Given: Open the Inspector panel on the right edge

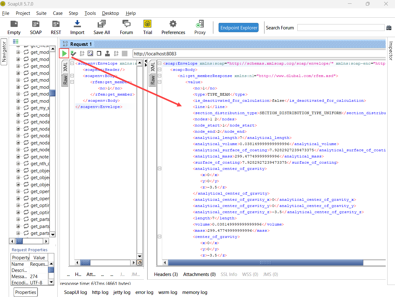Looking at the screenshot, I should click(390, 52).
